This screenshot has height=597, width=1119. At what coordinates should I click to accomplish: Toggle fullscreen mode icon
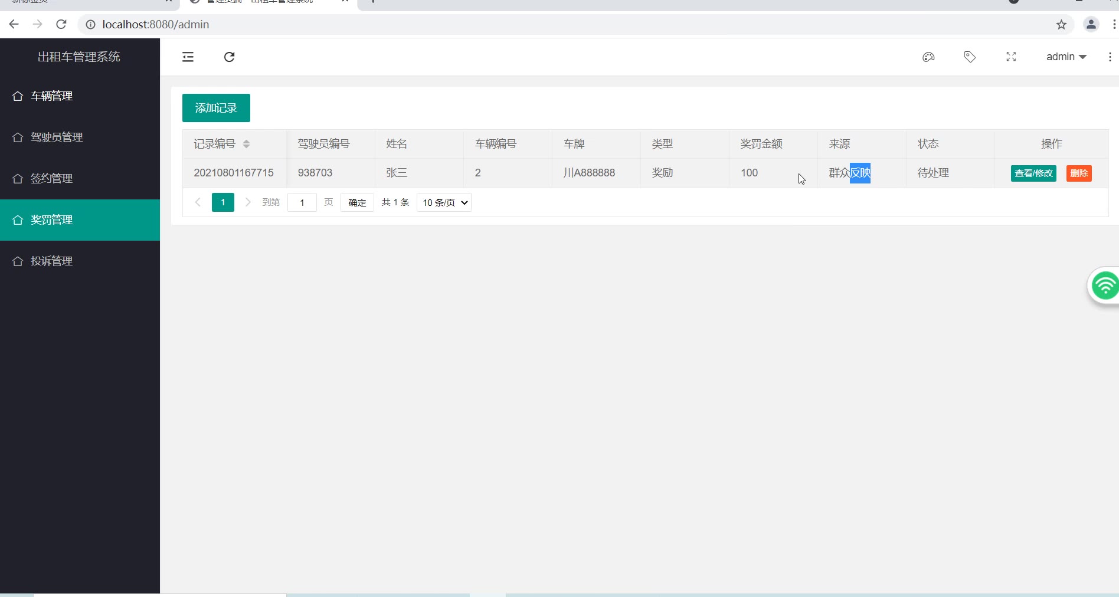(1011, 57)
